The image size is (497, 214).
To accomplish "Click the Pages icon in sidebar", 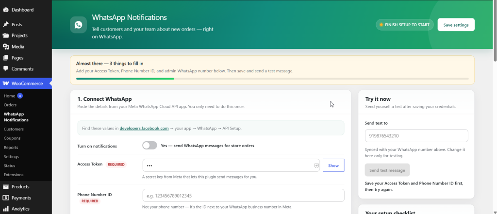I will click(x=6, y=58).
